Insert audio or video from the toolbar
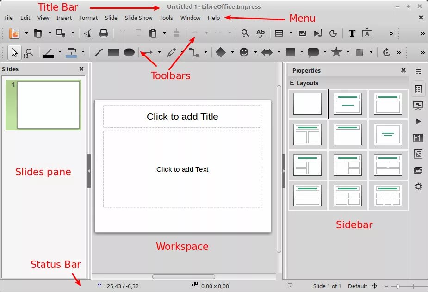This screenshot has width=428, height=292. tap(318, 33)
